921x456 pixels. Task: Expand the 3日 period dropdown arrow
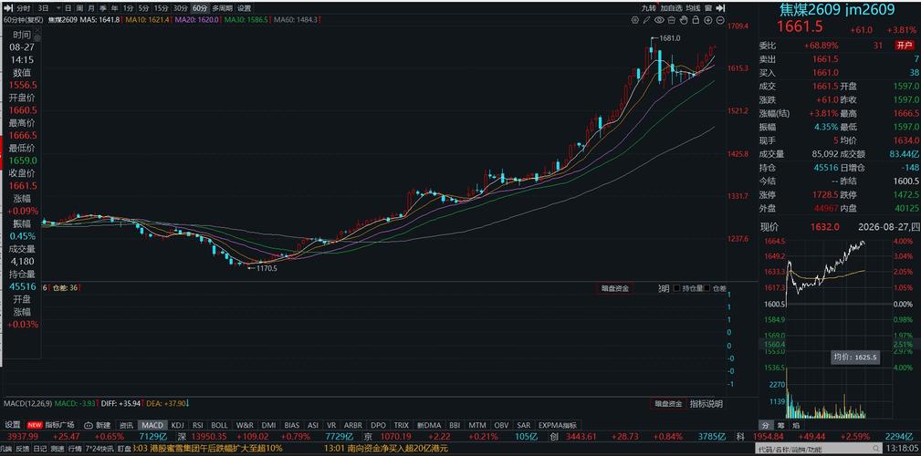58,9
